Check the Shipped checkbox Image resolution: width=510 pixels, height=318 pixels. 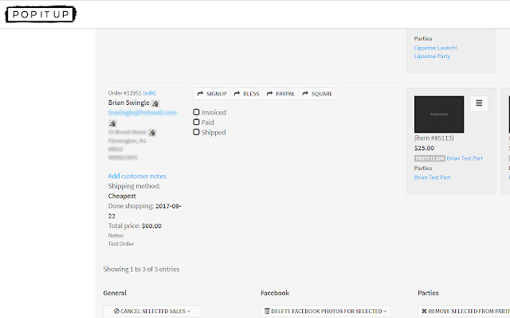click(x=196, y=132)
